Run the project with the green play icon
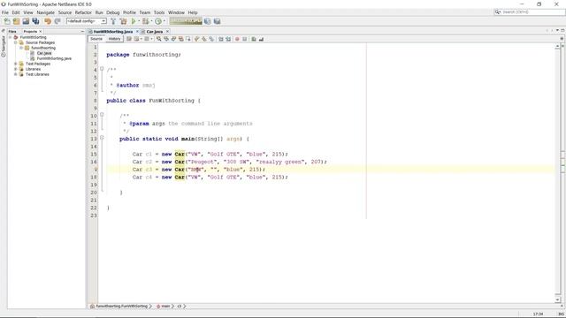Viewport: 566px width, 318px height. coord(134,21)
